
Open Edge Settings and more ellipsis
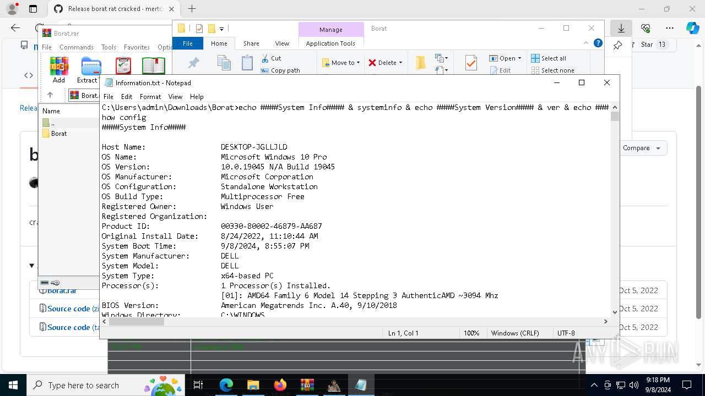(x=670, y=28)
